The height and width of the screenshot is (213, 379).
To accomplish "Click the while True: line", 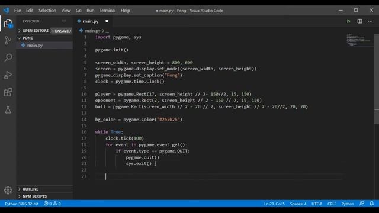I will click(x=109, y=132).
